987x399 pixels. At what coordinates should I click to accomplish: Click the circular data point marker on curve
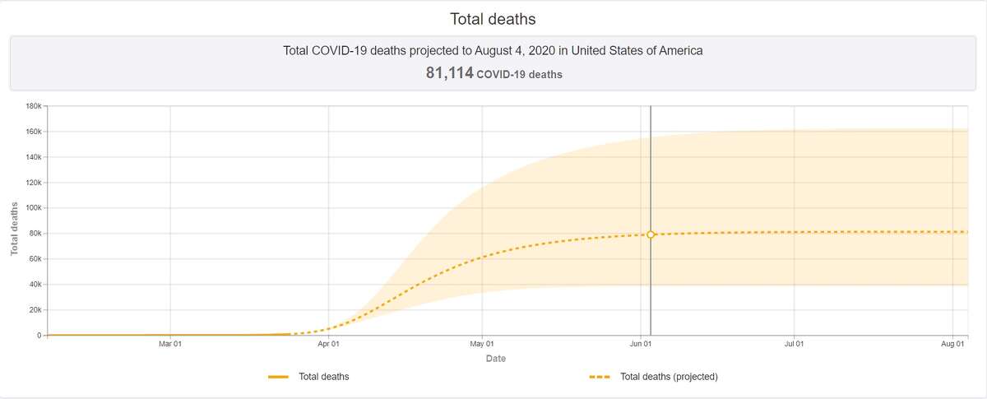[x=651, y=234]
